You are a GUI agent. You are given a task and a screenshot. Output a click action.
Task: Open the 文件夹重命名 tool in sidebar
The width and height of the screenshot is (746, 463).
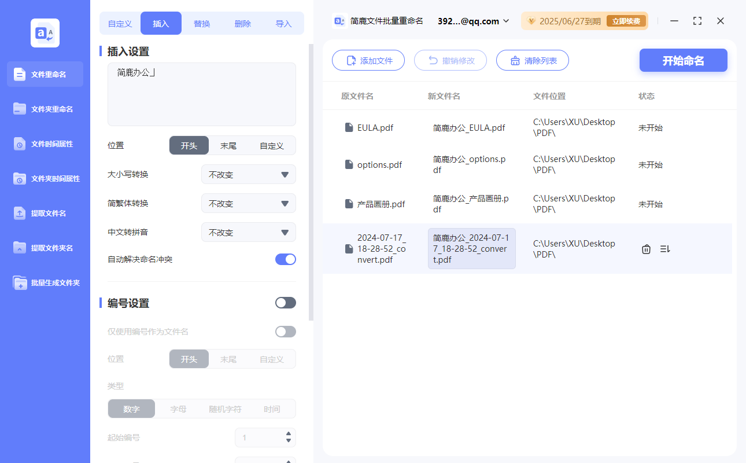pos(45,109)
